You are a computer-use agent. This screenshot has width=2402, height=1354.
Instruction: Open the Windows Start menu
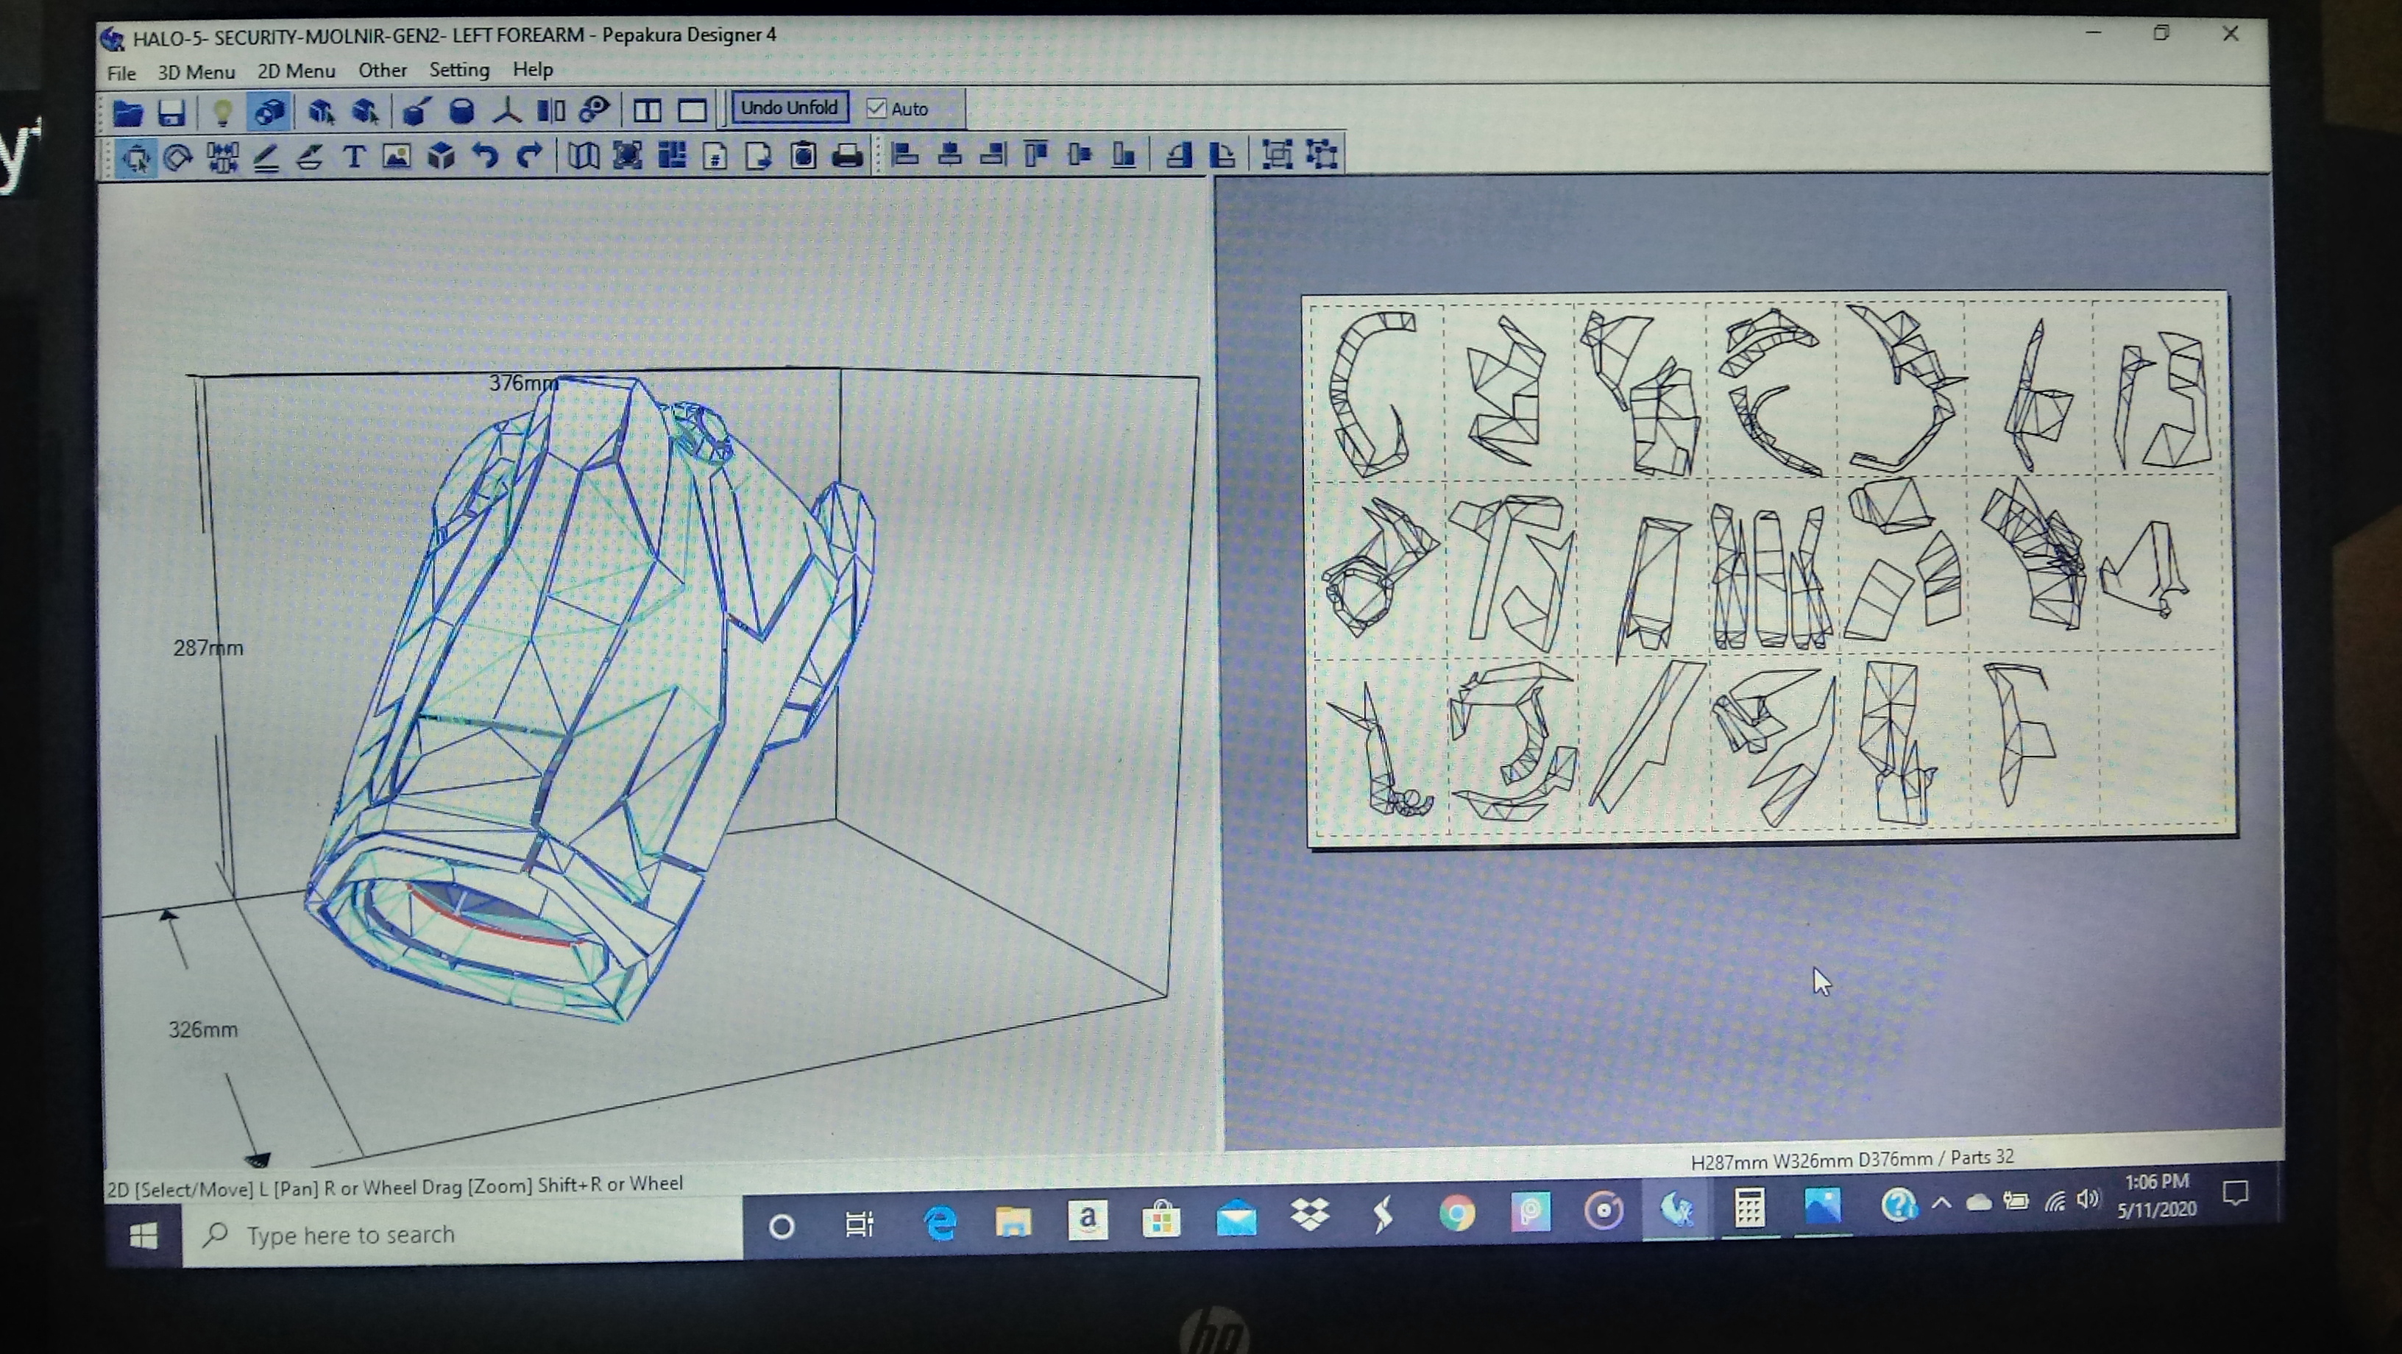coord(144,1236)
